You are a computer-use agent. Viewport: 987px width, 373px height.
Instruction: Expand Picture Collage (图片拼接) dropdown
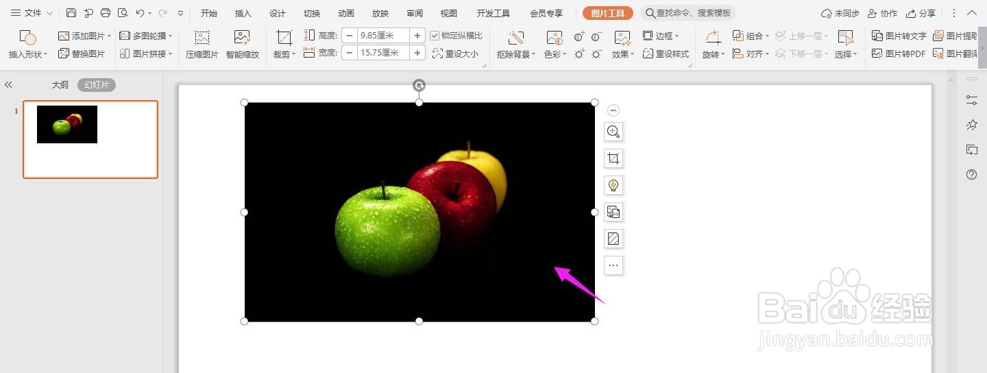[170, 53]
